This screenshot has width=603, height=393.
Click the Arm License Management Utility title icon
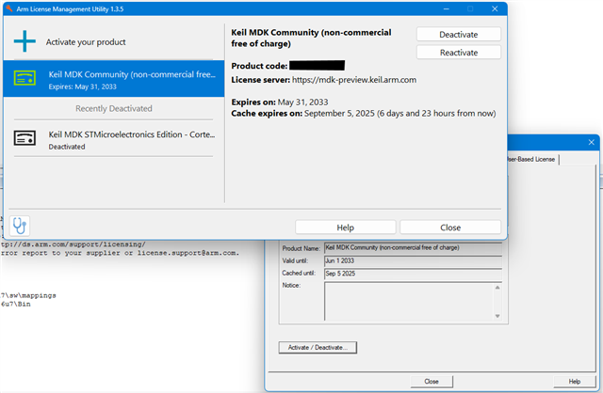pyautogui.click(x=9, y=8)
